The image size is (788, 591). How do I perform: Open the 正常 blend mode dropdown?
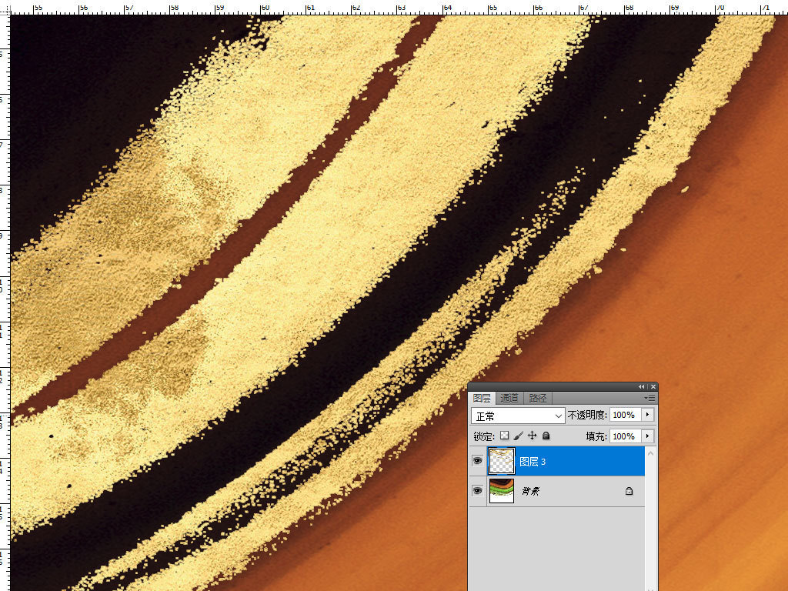(x=518, y=416)
